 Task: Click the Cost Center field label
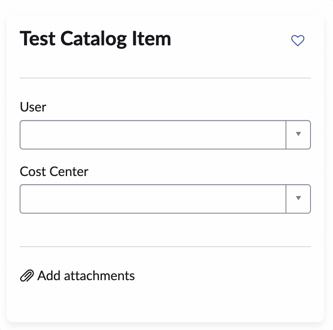(x=54, y=171)
